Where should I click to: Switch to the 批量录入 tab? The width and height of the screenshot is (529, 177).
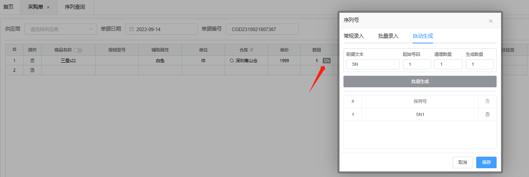point(388,36)
